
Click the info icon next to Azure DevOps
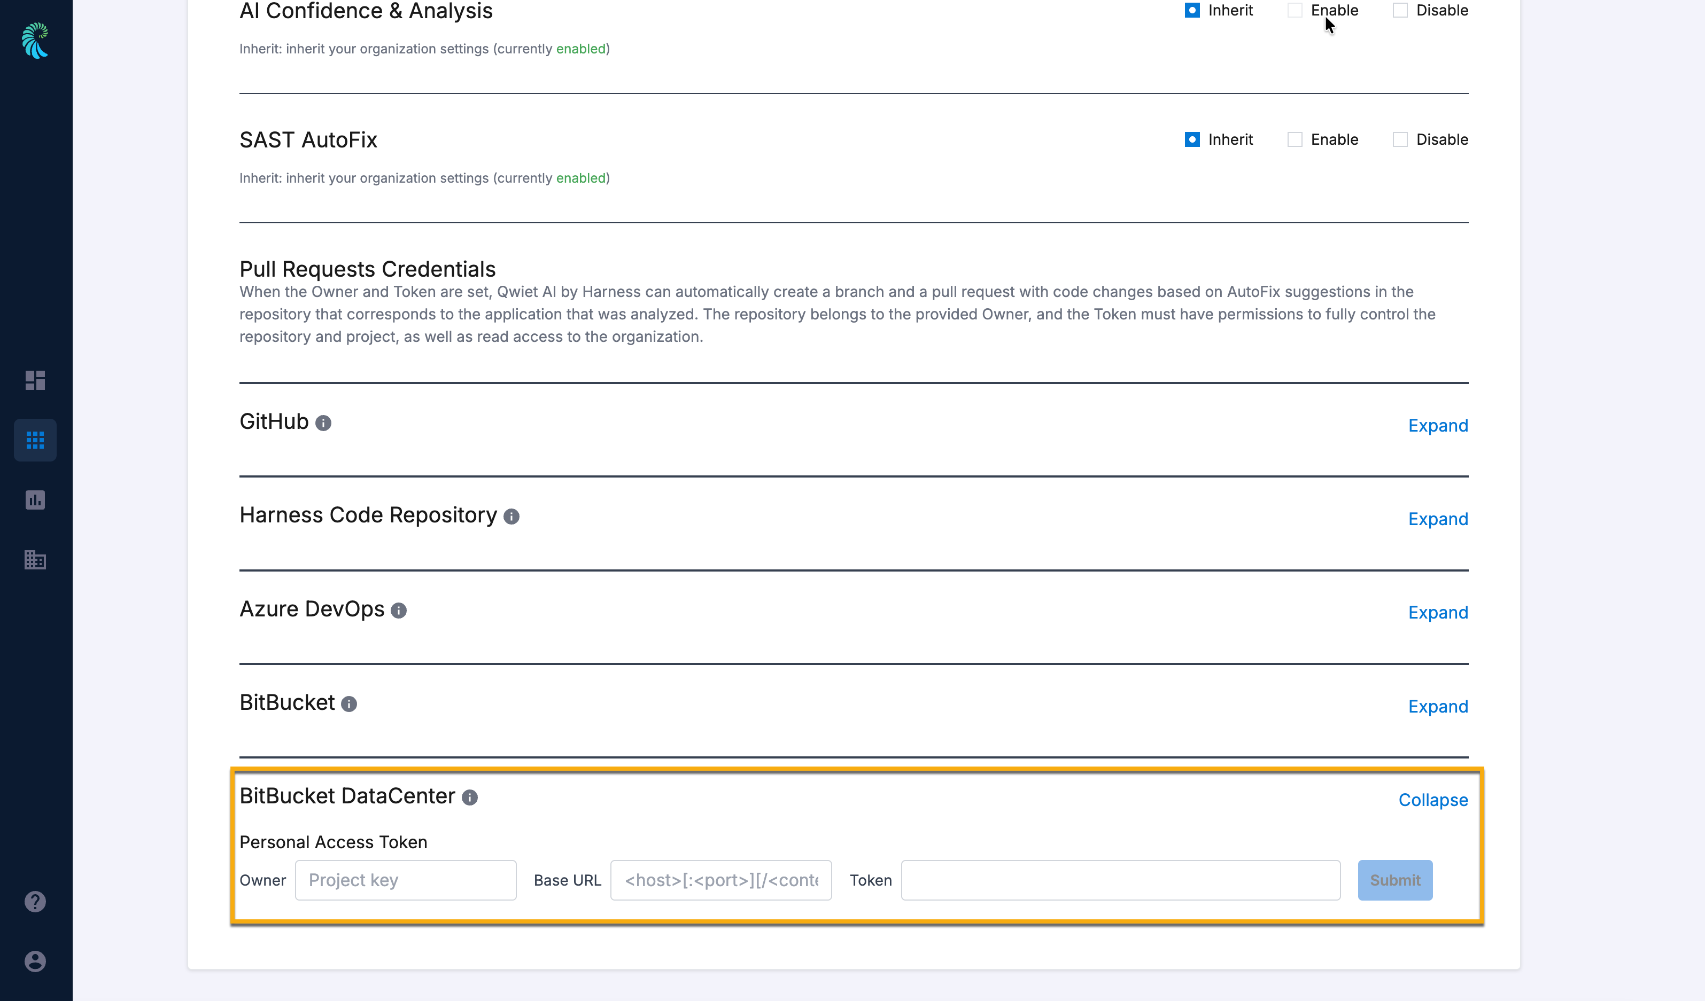[399, 611]
